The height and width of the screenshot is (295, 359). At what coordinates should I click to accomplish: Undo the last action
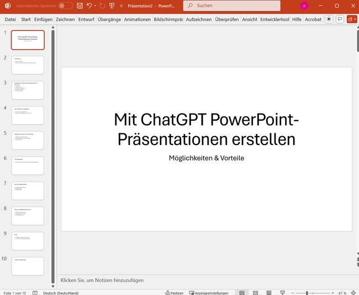[89, 6]
